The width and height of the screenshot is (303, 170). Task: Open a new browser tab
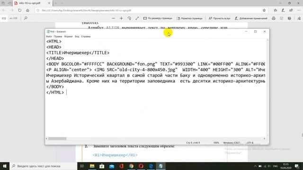coord(56,3)
